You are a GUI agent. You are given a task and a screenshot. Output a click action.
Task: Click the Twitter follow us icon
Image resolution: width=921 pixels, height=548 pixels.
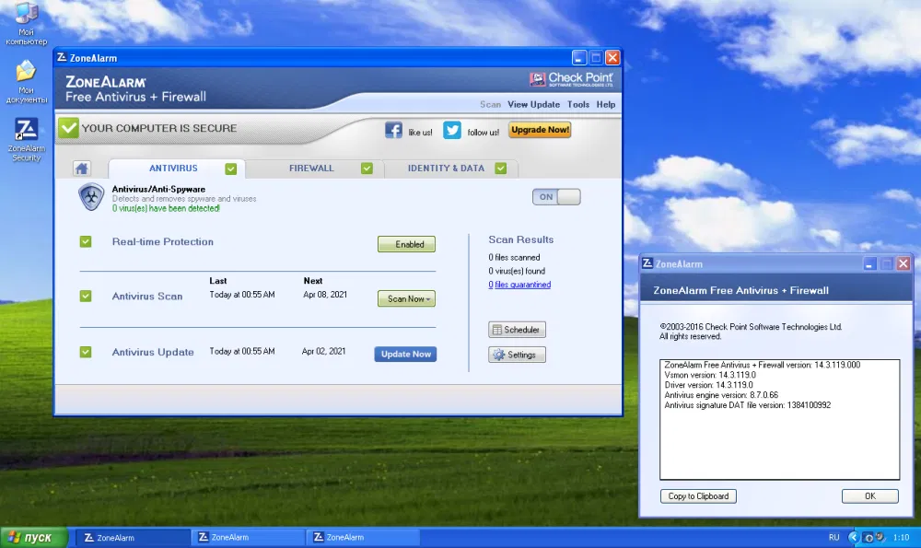pos(451,130)
